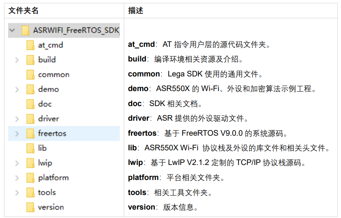Click the common folder icon

click(30, 75)
